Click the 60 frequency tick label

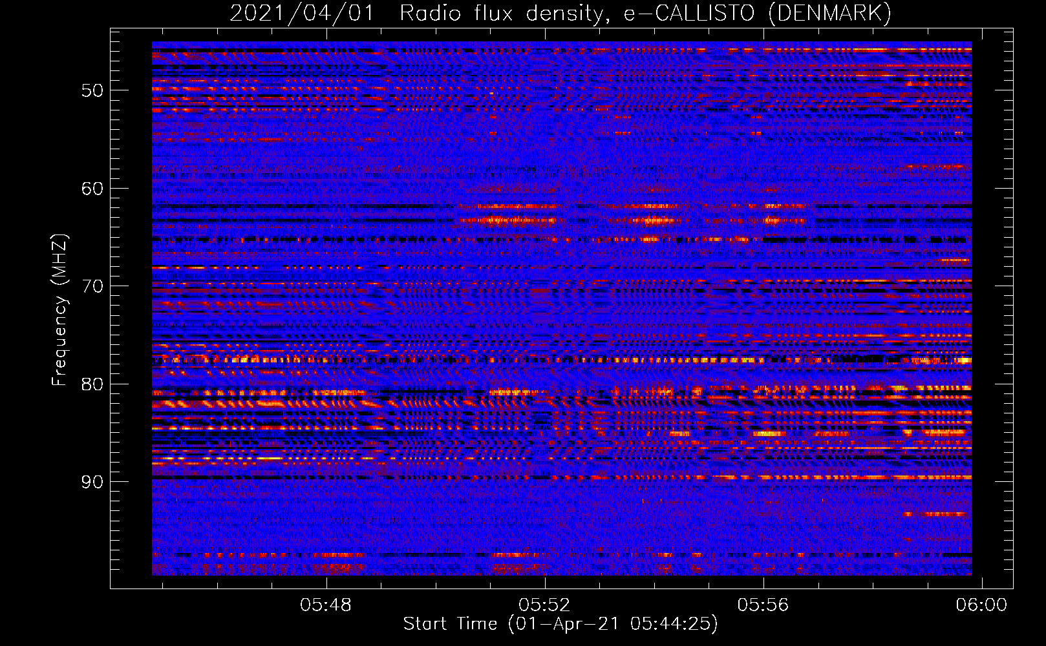coord(92,189)
